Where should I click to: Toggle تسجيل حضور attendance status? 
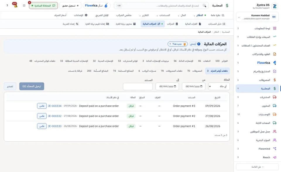70,6
